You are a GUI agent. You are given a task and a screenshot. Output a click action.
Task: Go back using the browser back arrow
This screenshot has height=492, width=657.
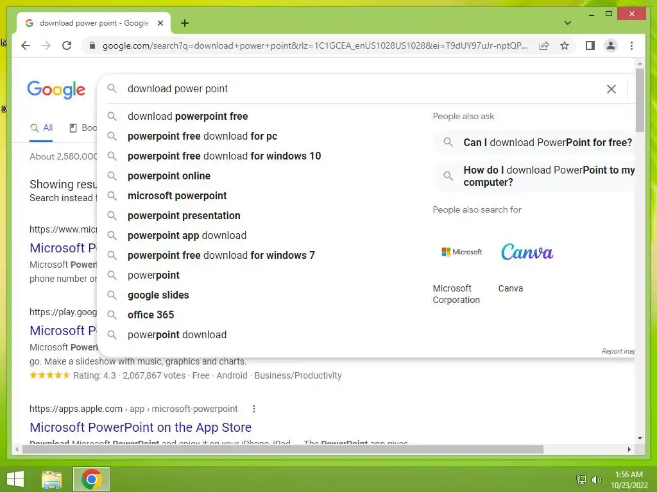coord(26,45)
